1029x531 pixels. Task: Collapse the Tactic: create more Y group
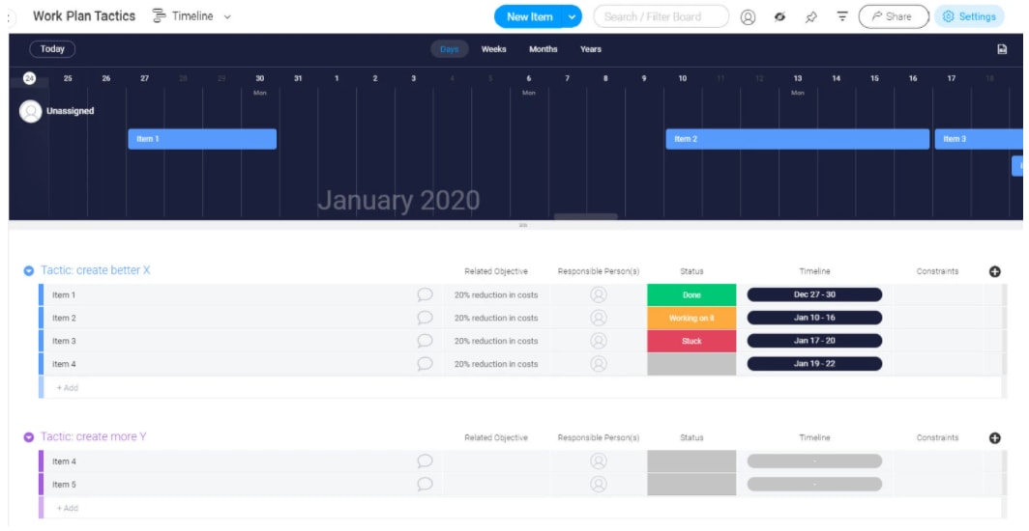pos(29,436)
